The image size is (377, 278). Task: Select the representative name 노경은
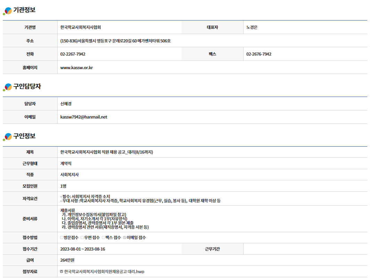pos(252,27)
